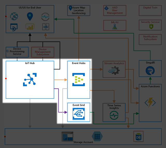Click the pulse monitor icon in UI/UX box

(45, 17)
